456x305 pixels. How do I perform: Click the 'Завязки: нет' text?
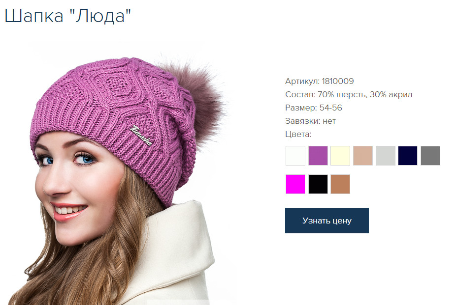pyautogui.click(x=310, y=121)
